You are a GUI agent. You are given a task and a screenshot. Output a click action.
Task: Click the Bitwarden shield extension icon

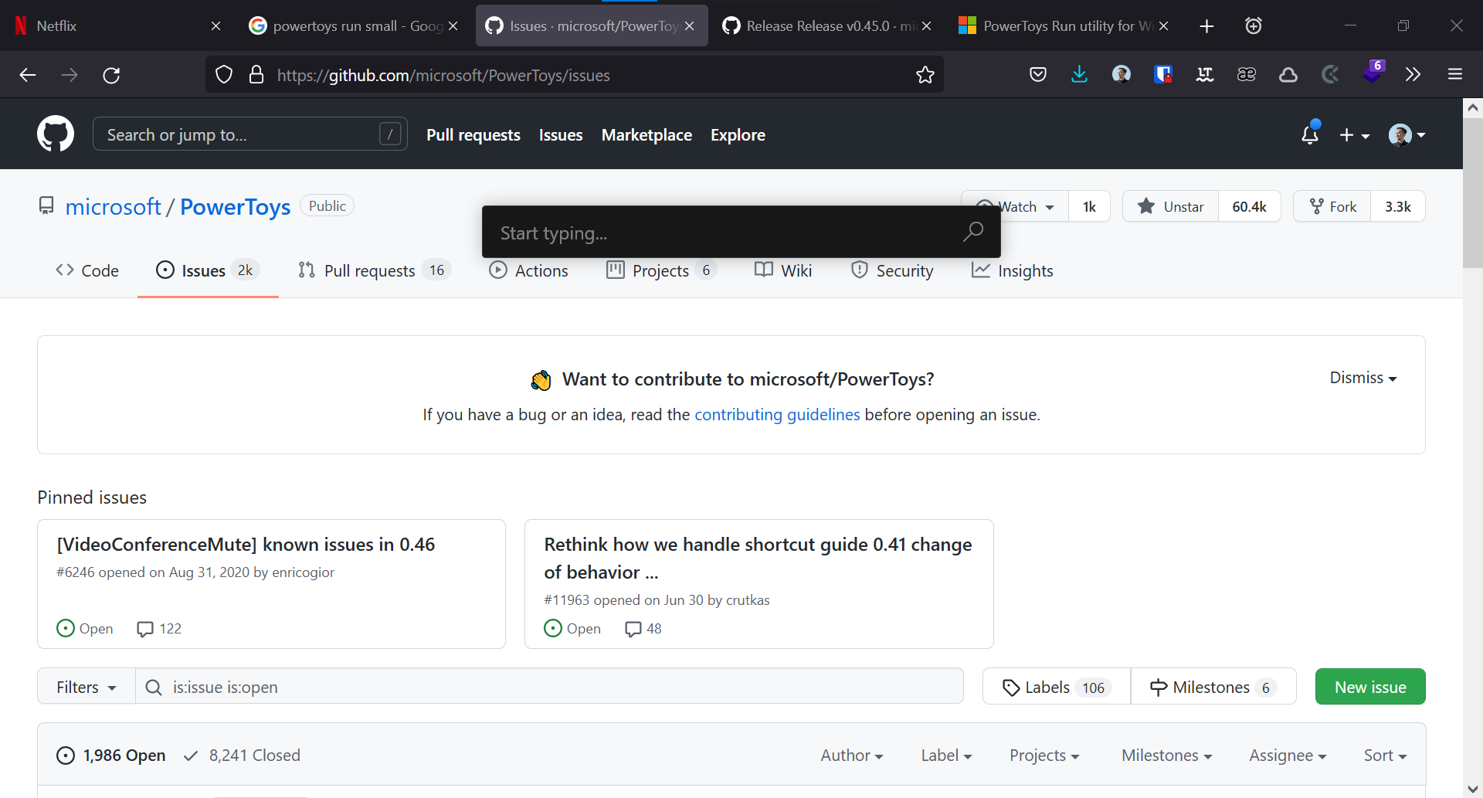coord(1163,75)
